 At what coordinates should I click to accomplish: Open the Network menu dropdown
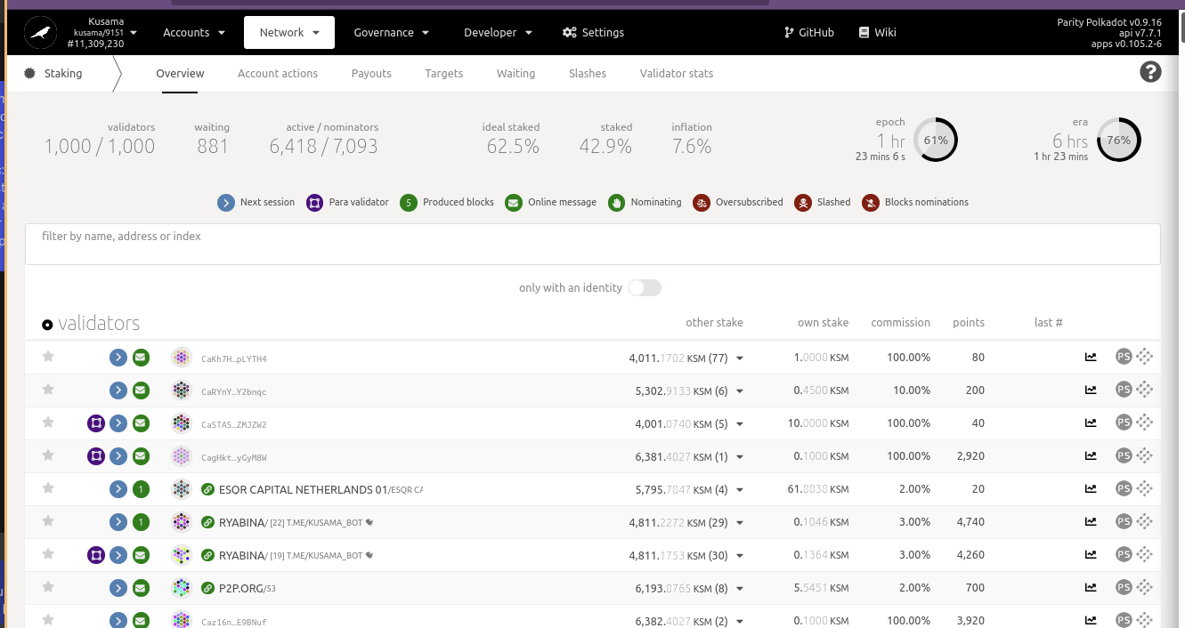point(289,32)
